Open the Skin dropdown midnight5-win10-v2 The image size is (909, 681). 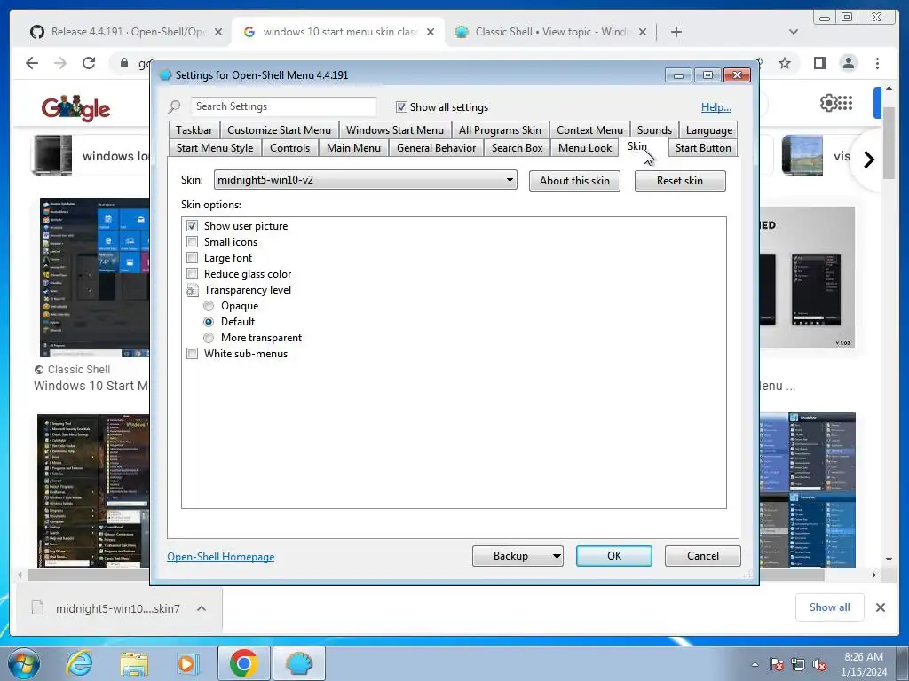coord(365,180)
